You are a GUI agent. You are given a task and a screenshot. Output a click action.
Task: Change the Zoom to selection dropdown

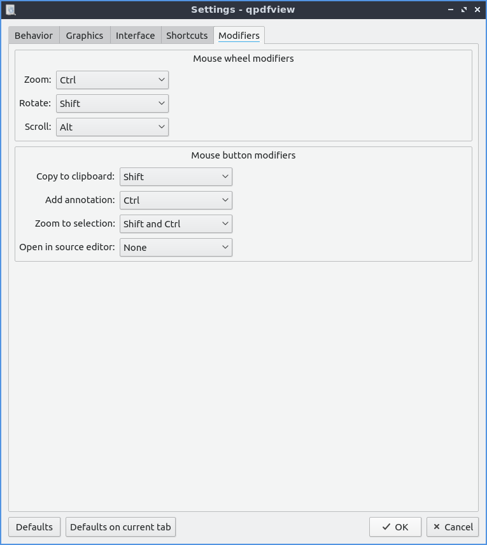(x=176, y=224)
